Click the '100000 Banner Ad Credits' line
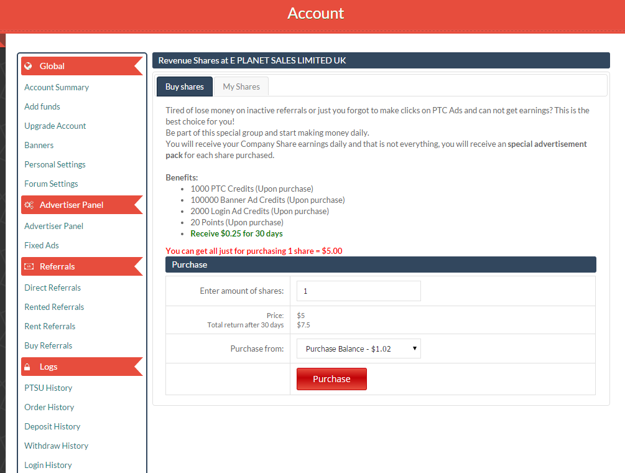This screenshot has height=473, width=625. [267, 200]
